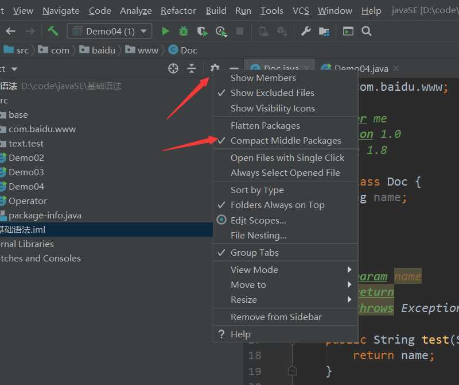Start debugging with the bug icon
459x385 pixels.
click(184, 31)
